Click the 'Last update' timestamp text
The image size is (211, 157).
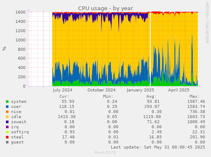coord(158,147)
